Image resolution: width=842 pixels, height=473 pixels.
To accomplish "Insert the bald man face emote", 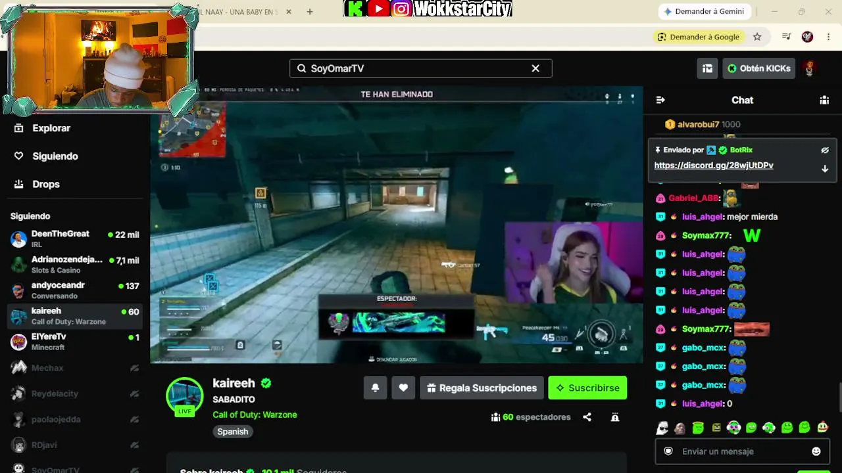I will pos(680,428).
